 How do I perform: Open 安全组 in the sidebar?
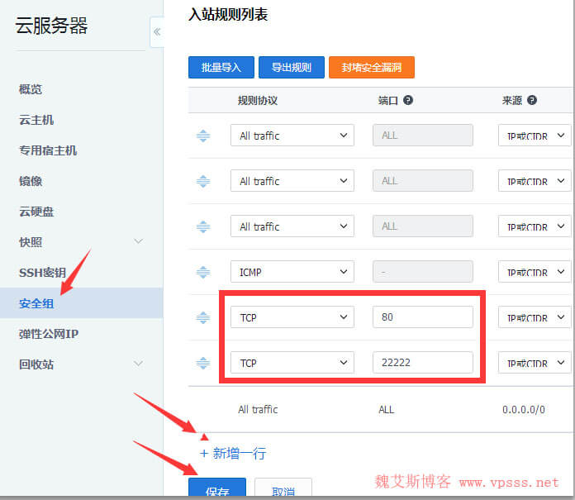tap(36, 303)
